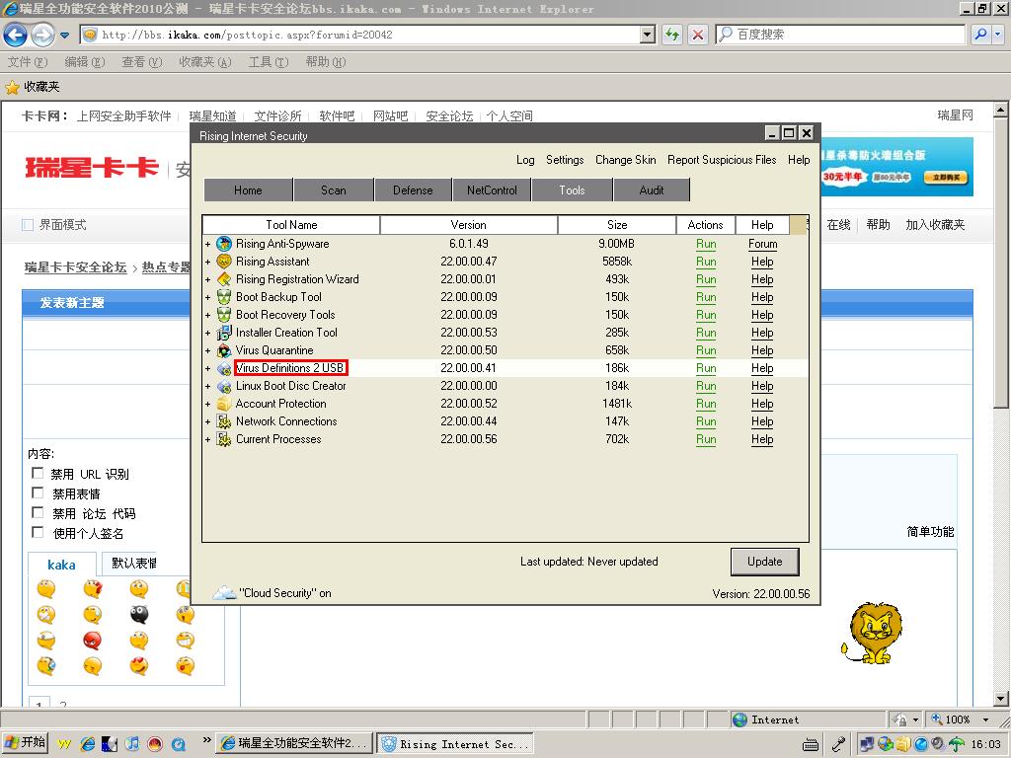Screen dimensions: 1011x758
Task: Insert the black bomb emoticon
Action: 138,614
